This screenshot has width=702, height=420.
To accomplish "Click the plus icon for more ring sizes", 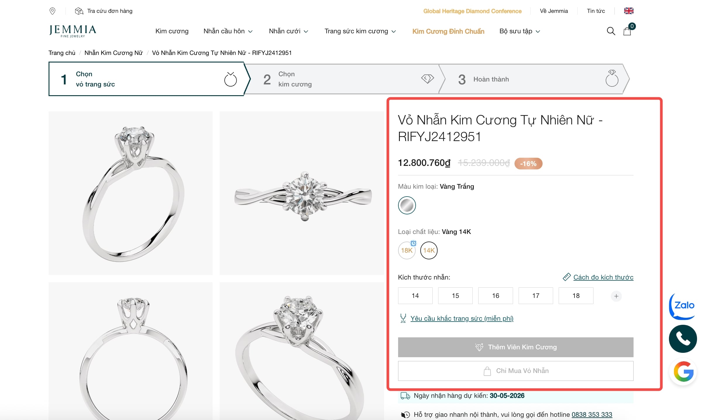I will coord(616,296).
